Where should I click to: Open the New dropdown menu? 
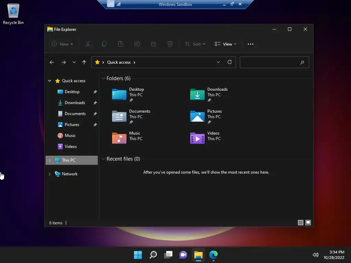click(x=62, y=44)
